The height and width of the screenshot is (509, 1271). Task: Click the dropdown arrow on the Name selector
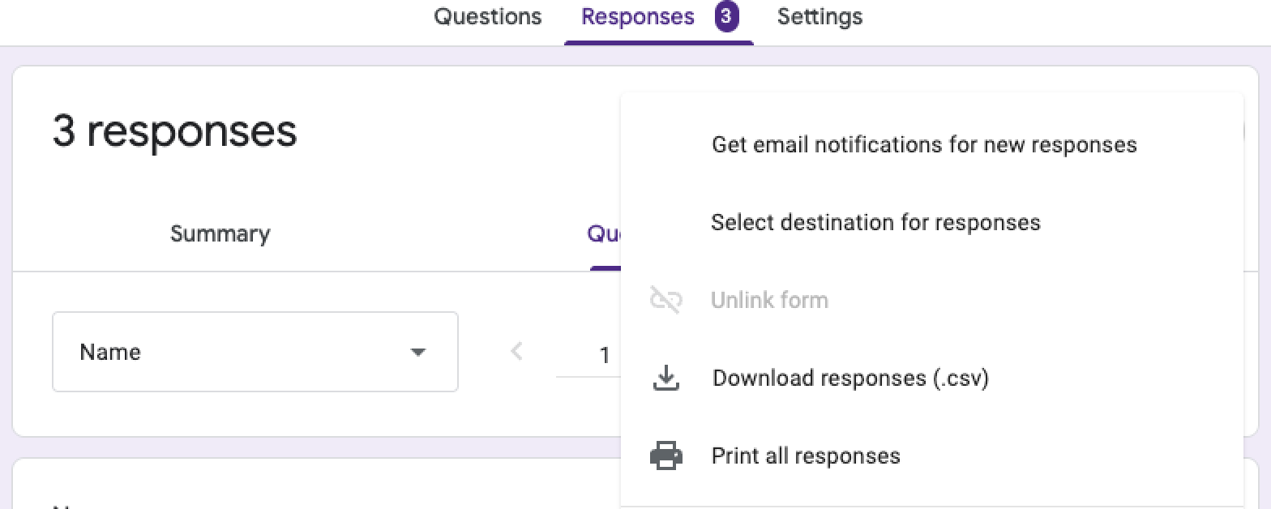pos(419,352)
